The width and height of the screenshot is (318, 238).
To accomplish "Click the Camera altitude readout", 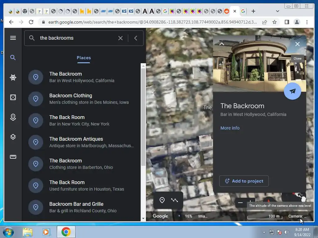I will pyautogui.click(x=297, y=216).
